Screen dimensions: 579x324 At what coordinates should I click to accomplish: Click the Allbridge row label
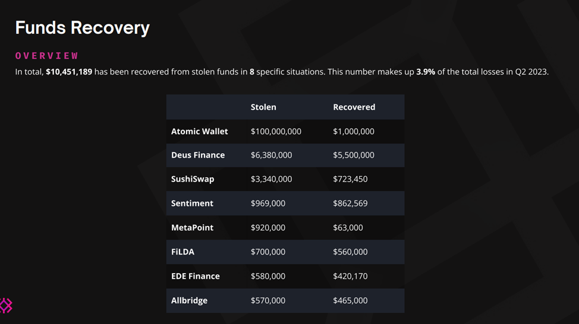pos(189,300)
